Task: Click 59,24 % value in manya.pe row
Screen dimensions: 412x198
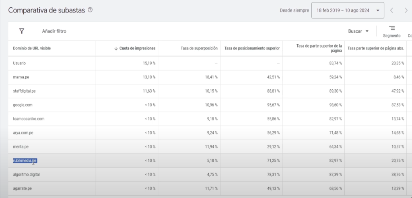Action: coord(336,77)
